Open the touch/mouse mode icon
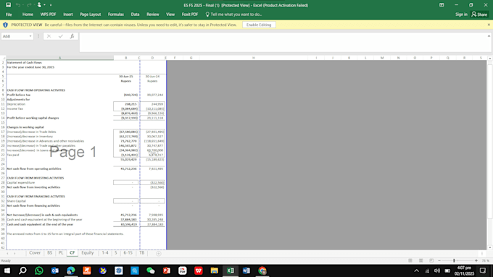 39,5
